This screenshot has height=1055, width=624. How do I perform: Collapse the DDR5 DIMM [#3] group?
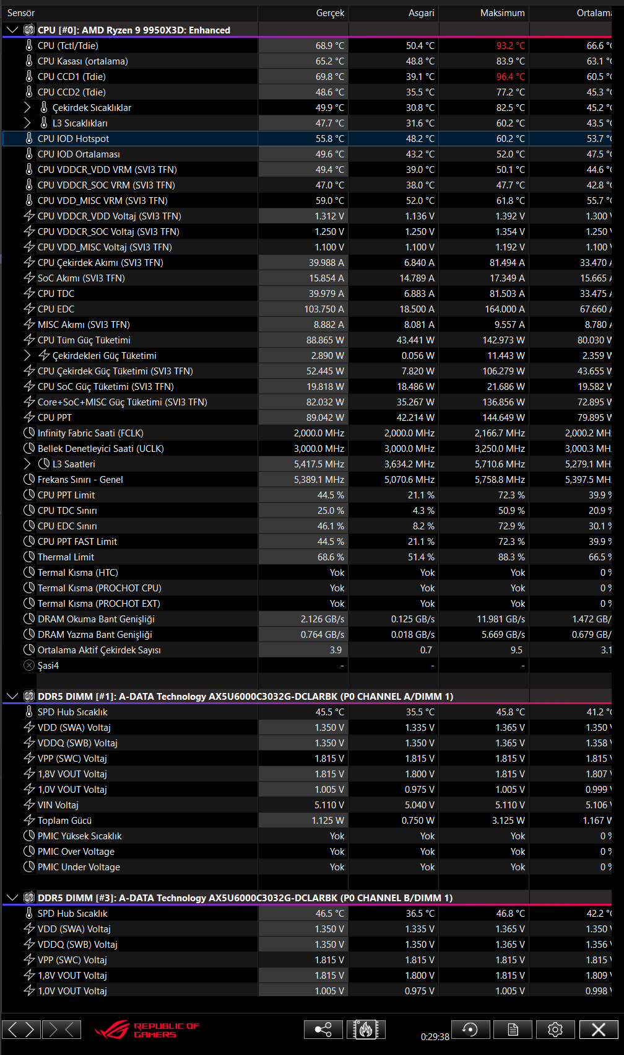coord(12,898)
